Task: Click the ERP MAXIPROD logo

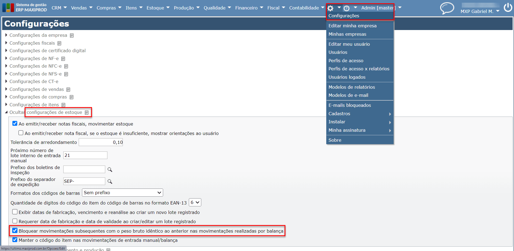Action: 25,8
